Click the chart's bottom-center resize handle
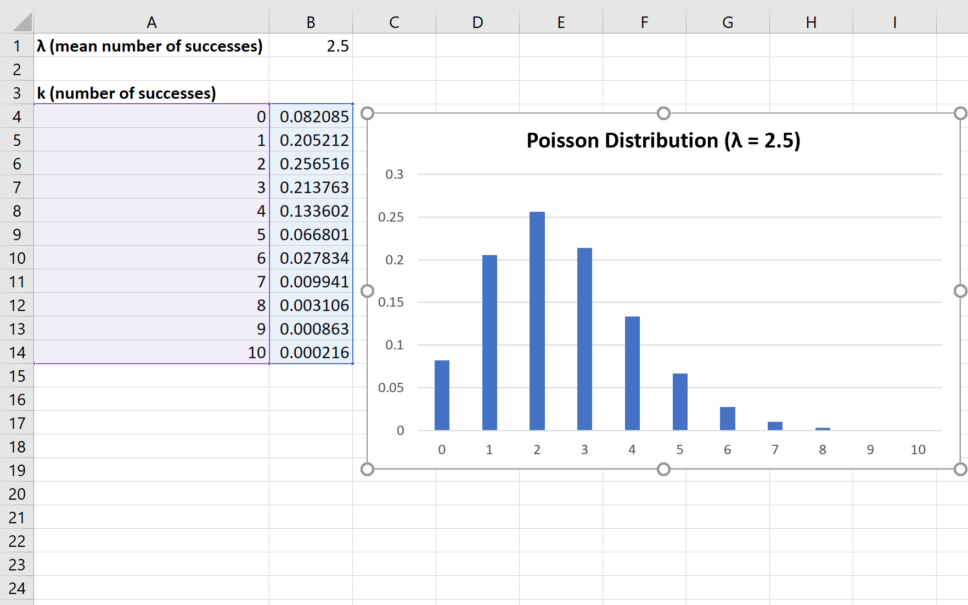968x605 pixels. tap(663, 469)
